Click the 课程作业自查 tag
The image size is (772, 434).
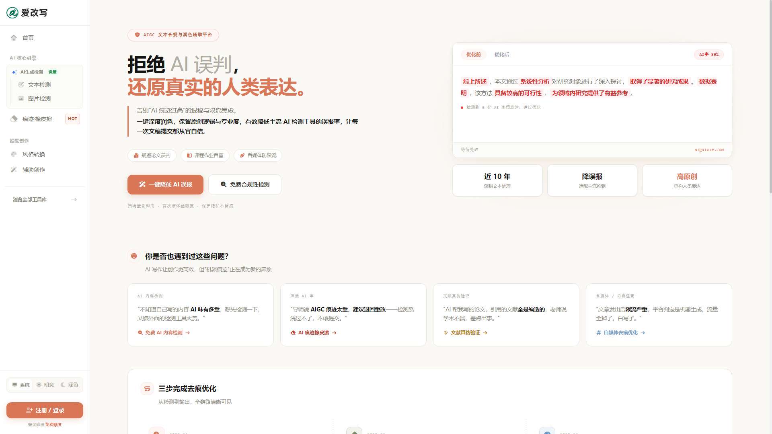point(205,156)
